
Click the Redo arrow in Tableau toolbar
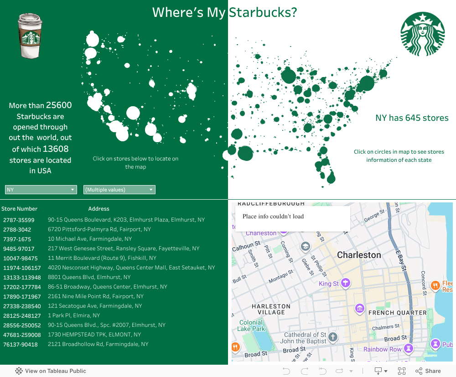[x=305, y=371]
